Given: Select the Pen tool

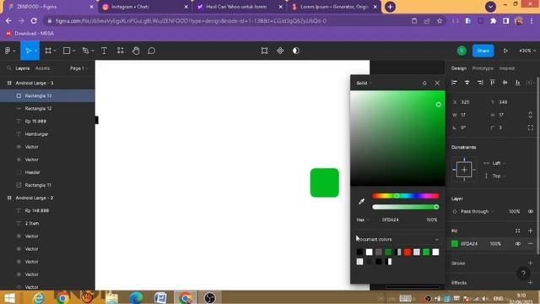Looking at the screenshot, I should (x=85, y=51).
